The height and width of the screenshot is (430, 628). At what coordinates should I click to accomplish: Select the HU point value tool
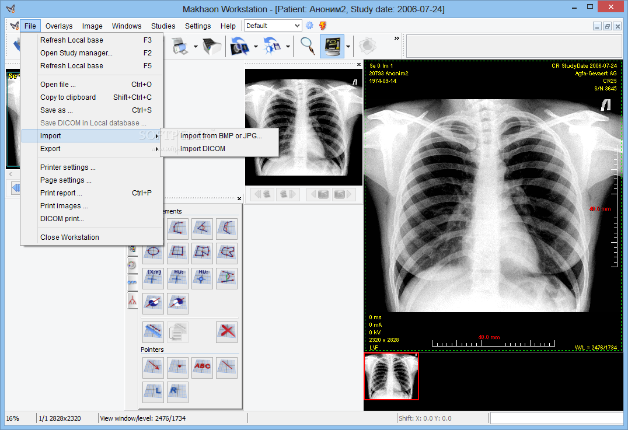(x=178, y=279)
